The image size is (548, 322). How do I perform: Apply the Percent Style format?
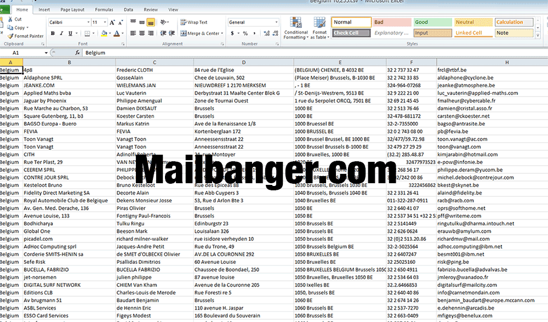click(246, 33)
